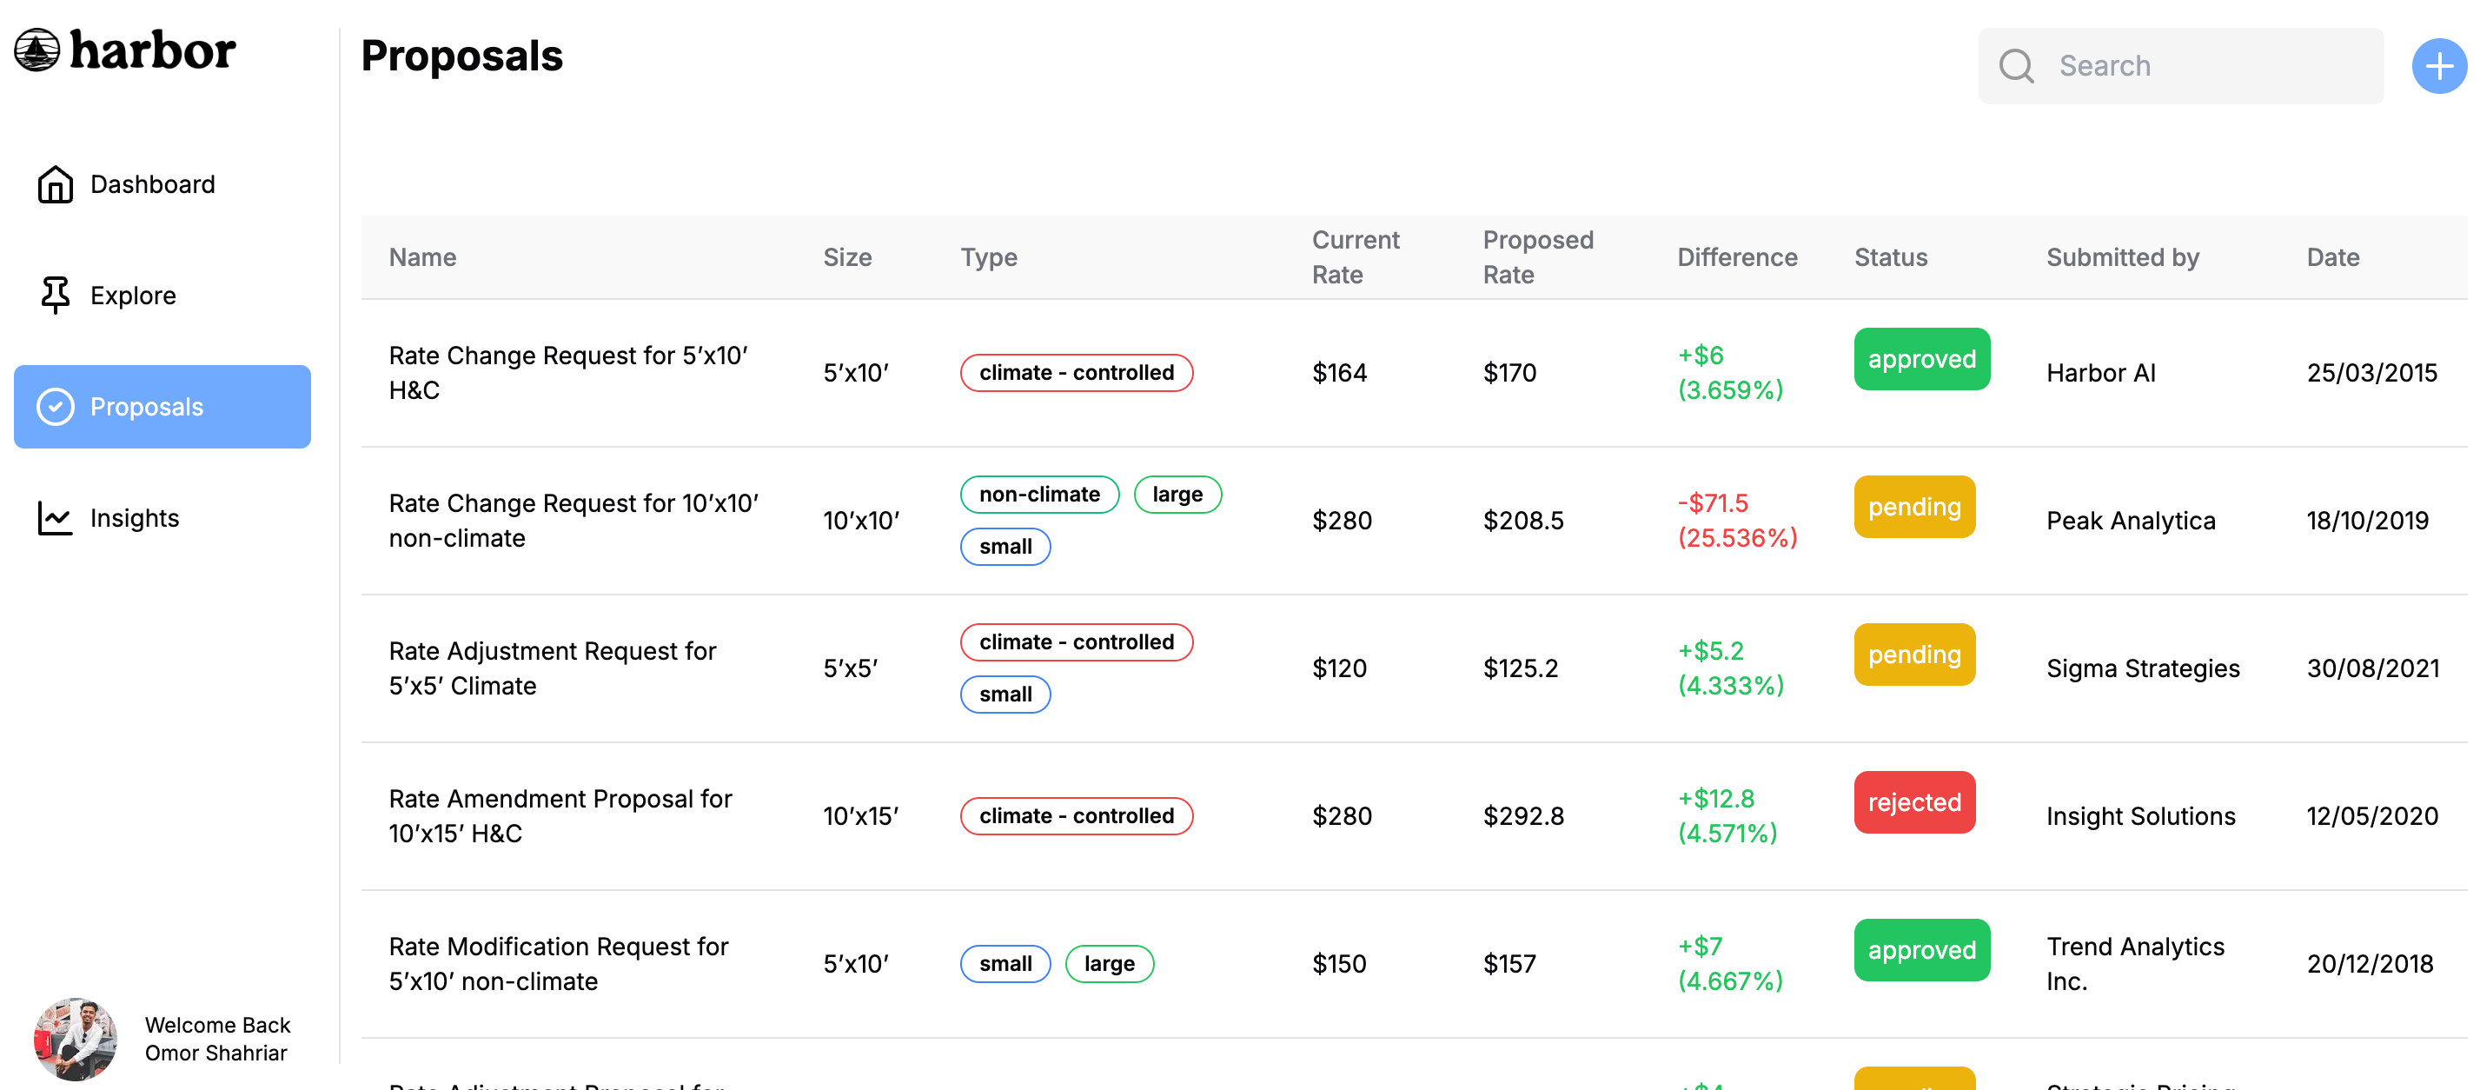Click Omor Shahriar's profile avatar
The image size is (2480, 1090).
[x=74, y=1038]
